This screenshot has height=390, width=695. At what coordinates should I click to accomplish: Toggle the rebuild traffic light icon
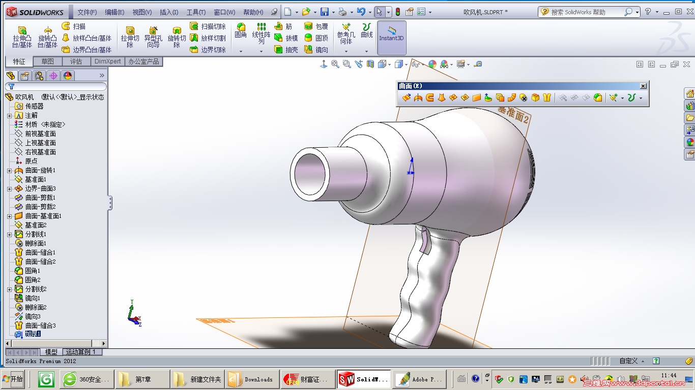click(x=398, y=12)
